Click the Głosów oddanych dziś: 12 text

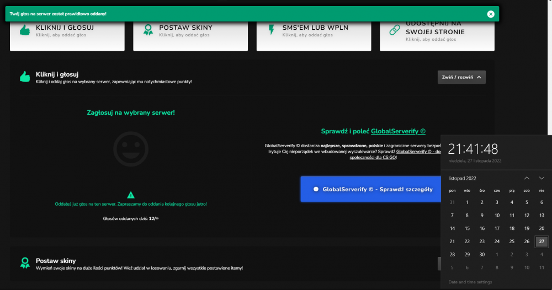pos(131,219)
